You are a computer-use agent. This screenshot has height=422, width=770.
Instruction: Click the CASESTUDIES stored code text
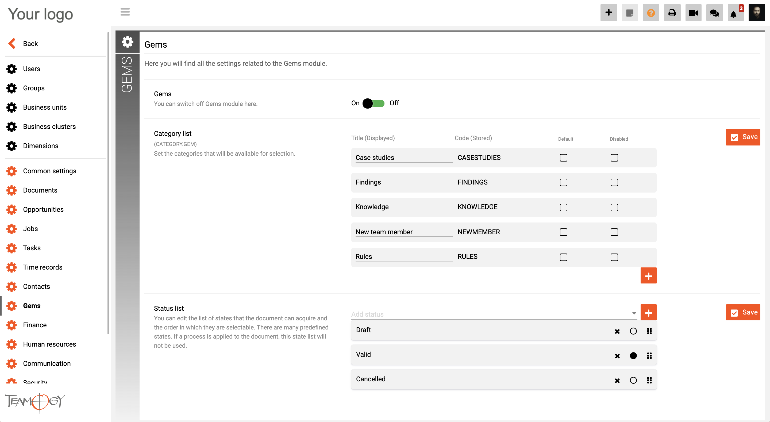479,158
